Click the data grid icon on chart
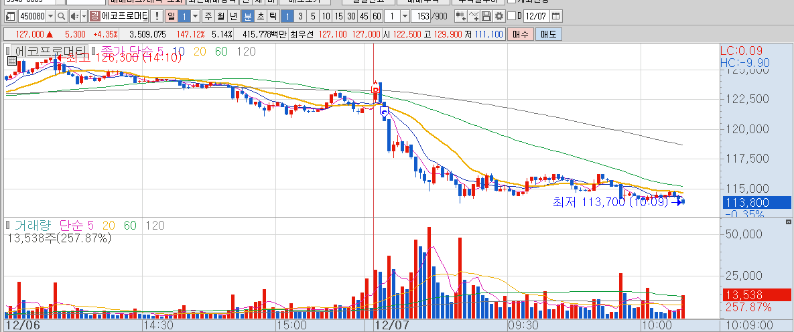 [11, 61]
